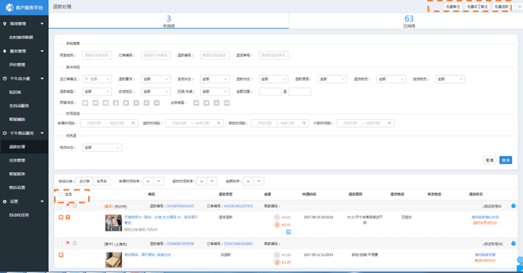Open the 退款状态 dropdown
This screenshot has height=273, width=523.
pos(273,79)
